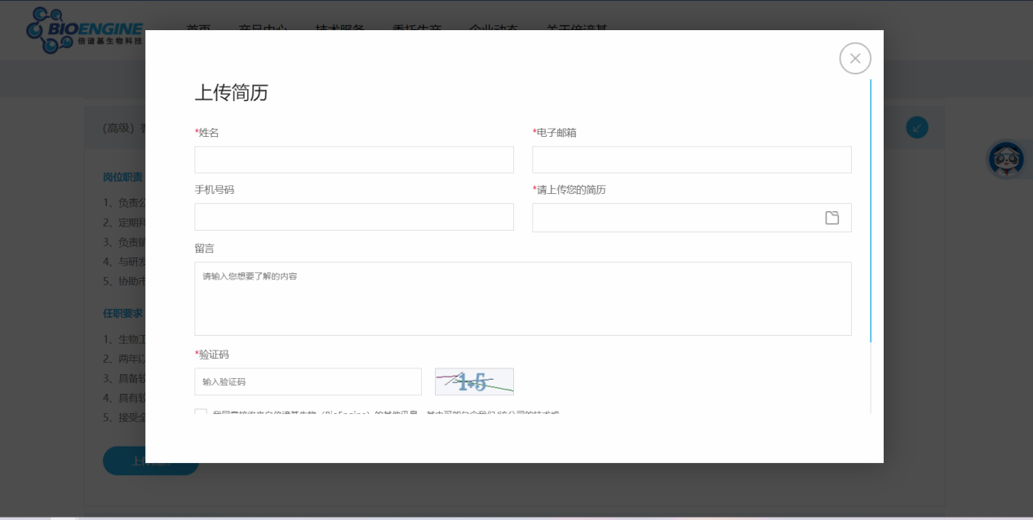The image size is (1033, 520).
Task: Go to 技术服务 in the navigation bar
Action: pos(339,28)
